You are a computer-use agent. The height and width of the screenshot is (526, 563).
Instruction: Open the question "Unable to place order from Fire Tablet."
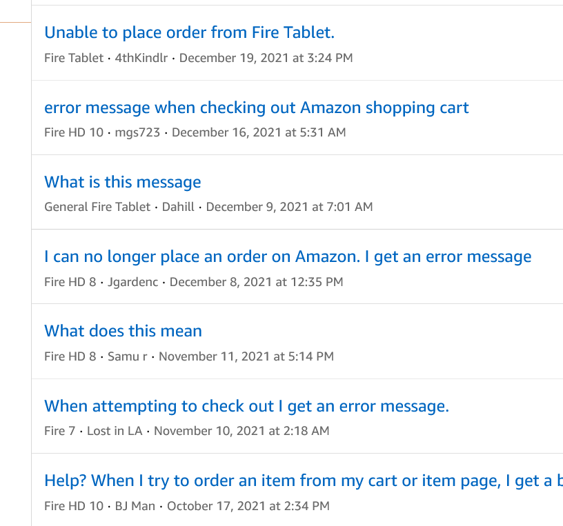(188, 32)
